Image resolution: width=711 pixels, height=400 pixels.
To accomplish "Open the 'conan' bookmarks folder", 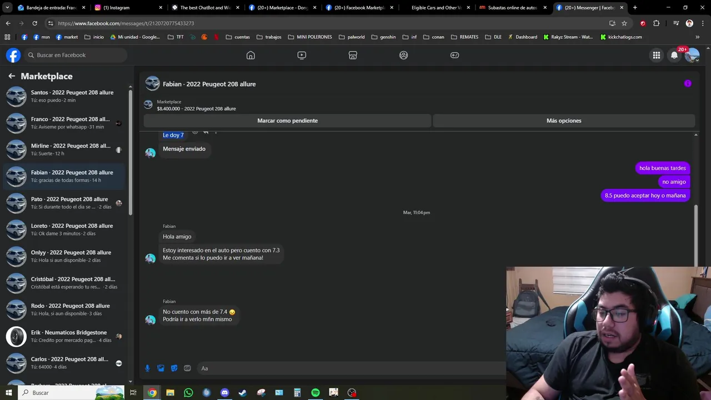I will click(434, 37).
